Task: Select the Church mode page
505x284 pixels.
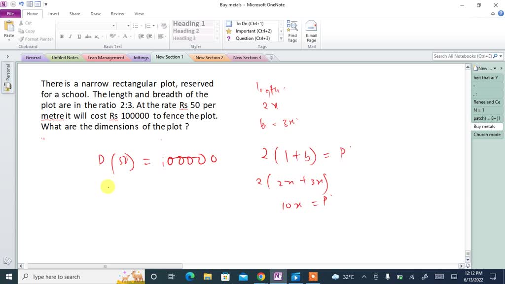Action: coord(486,134)
